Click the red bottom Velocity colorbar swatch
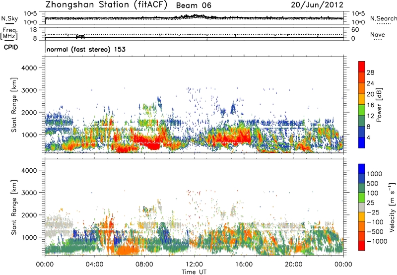The height and width of the screenshot is (275, 397). (362, 246)
